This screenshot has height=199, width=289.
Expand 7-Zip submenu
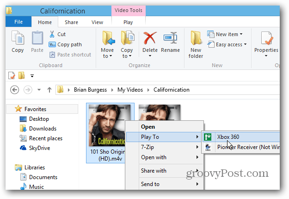[165, 147]
